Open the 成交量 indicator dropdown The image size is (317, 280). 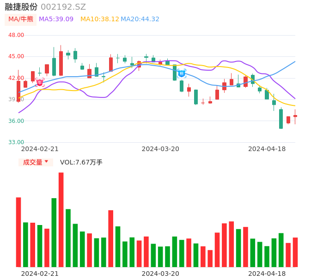(36, 162)
